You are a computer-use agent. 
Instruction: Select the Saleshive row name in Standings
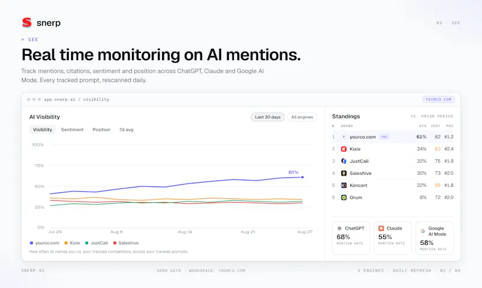point(360,173)
